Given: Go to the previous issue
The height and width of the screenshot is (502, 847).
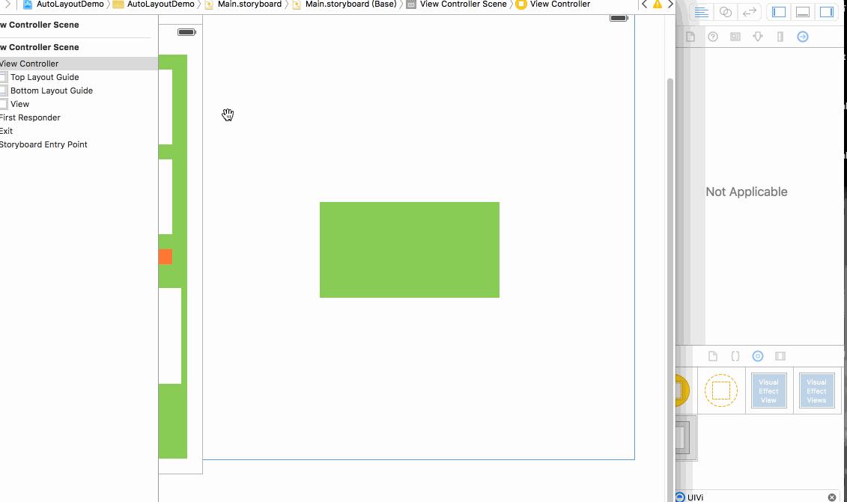Looking at the screenshot, I should pyautogui.click(x=645, y=4).
